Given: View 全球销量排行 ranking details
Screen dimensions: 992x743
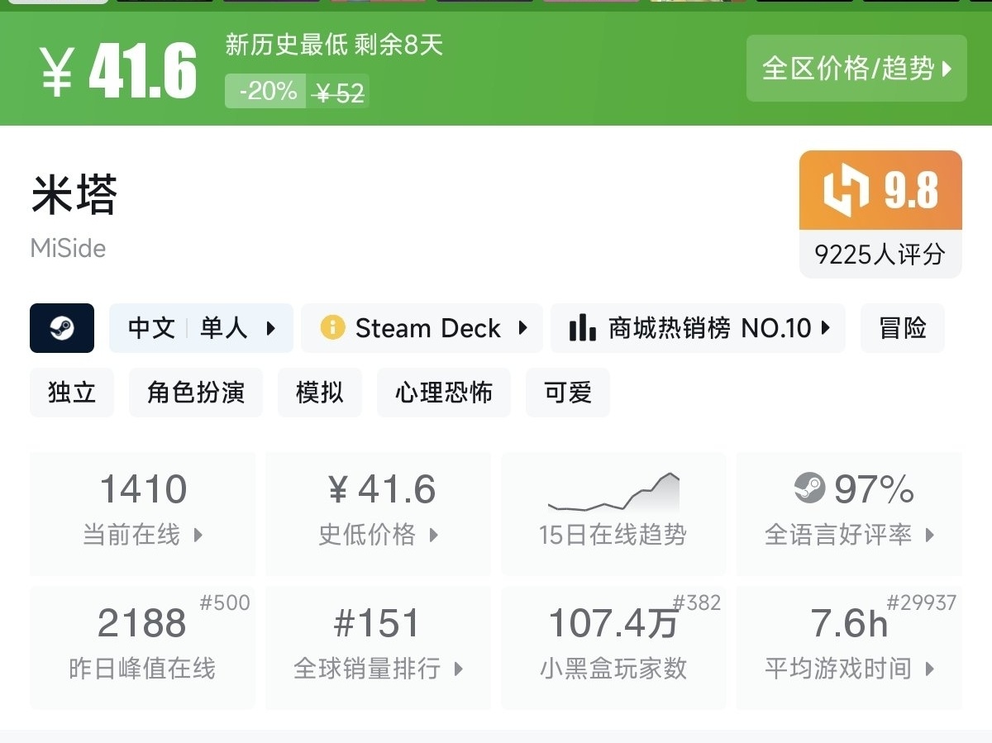Looking at the screenshot, I should (x=378, y=647).
